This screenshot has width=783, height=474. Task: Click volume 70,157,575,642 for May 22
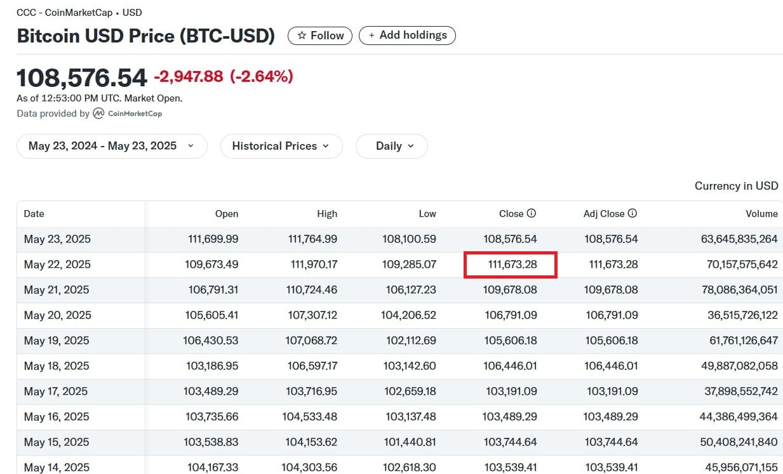click(741, 265)
